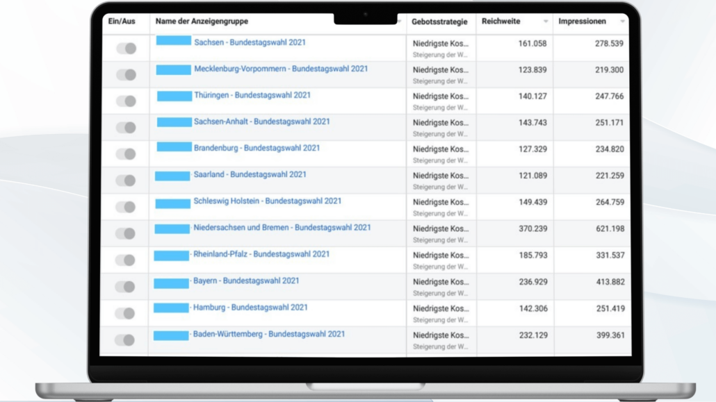Enable the Sachsen-Anhalt ad set toggle
The width and height of the screenshot is (716, 402).
(x=126, y=128)
